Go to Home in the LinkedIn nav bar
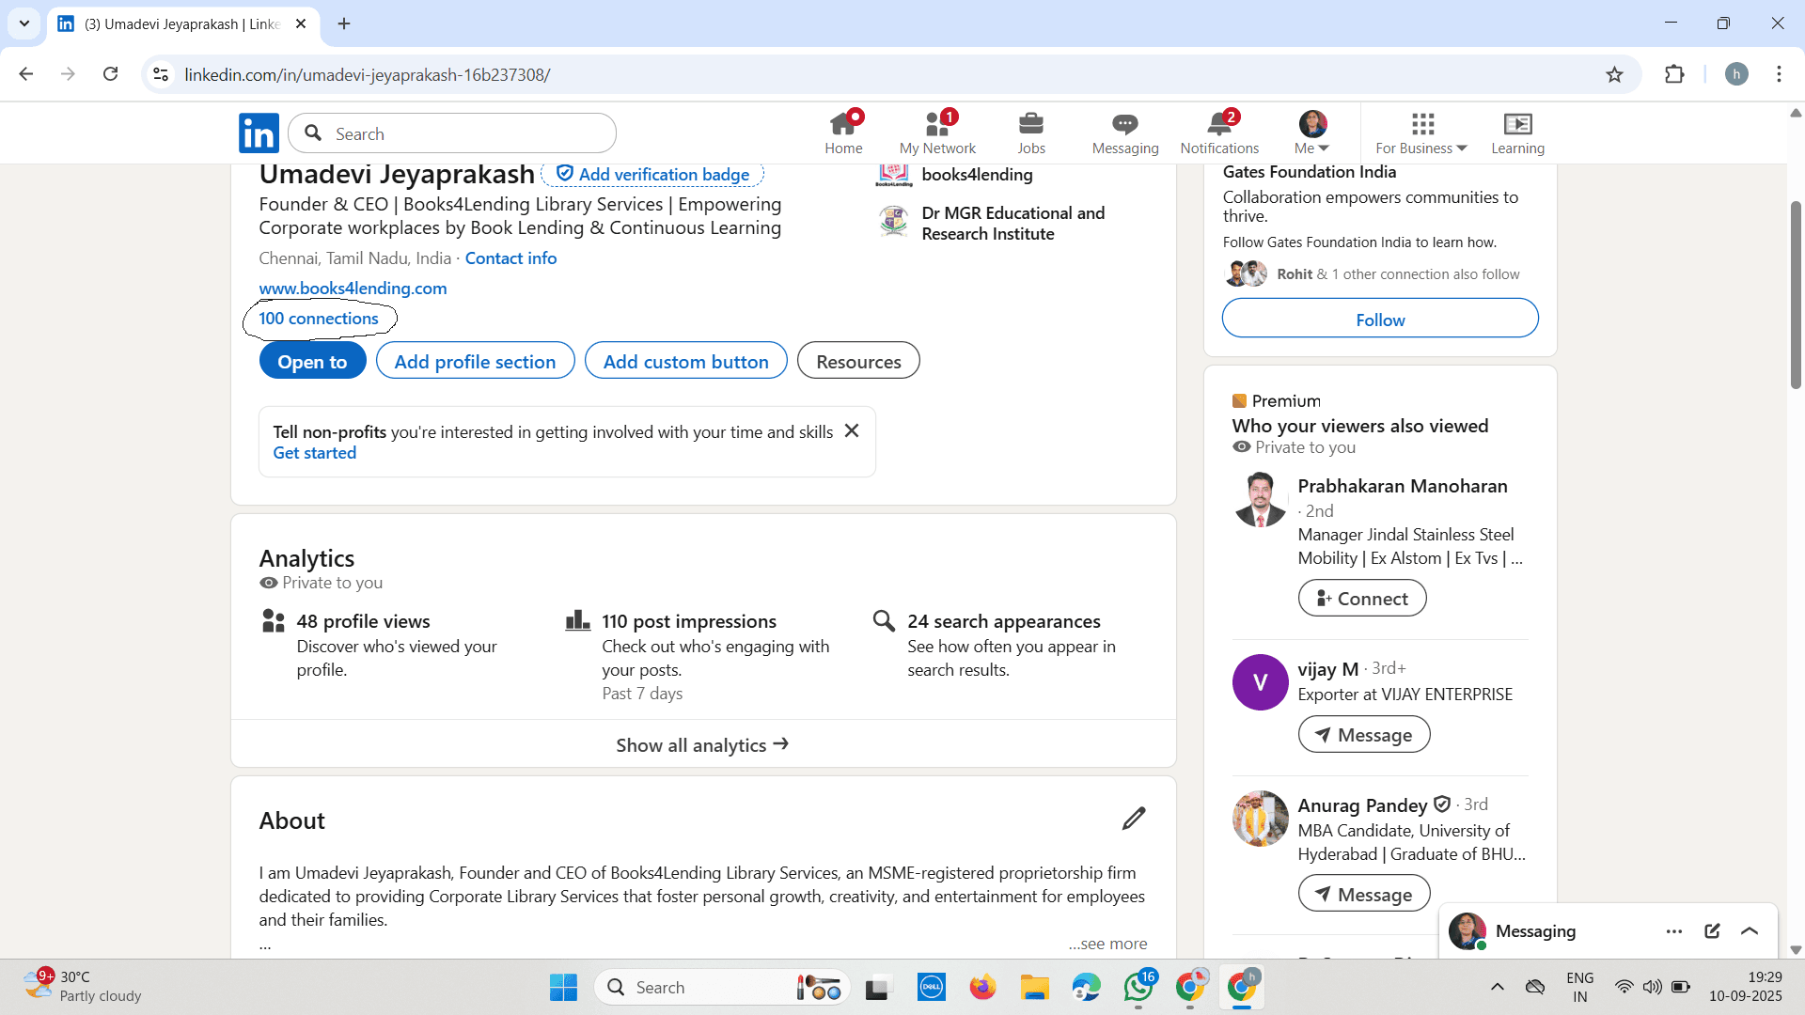 [x=843, y=133]
